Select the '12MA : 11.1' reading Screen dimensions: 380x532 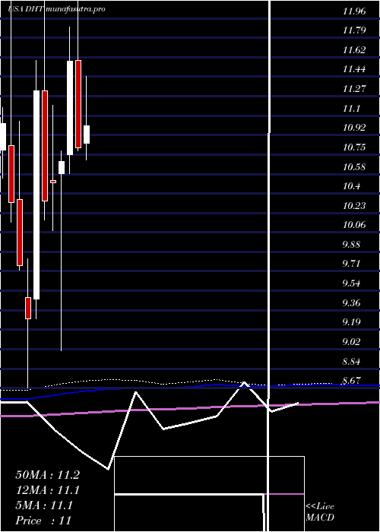(47, 490)
